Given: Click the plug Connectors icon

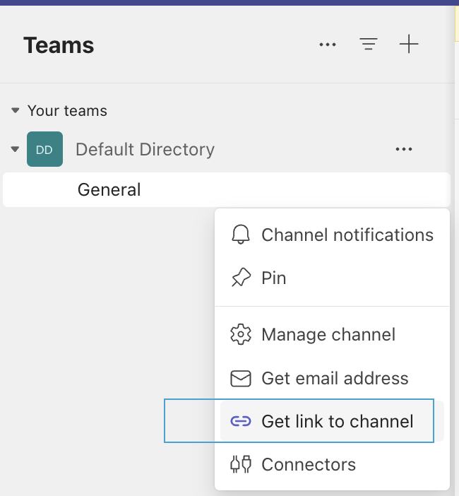Looking at the screenshot, I should pos(241,464).
